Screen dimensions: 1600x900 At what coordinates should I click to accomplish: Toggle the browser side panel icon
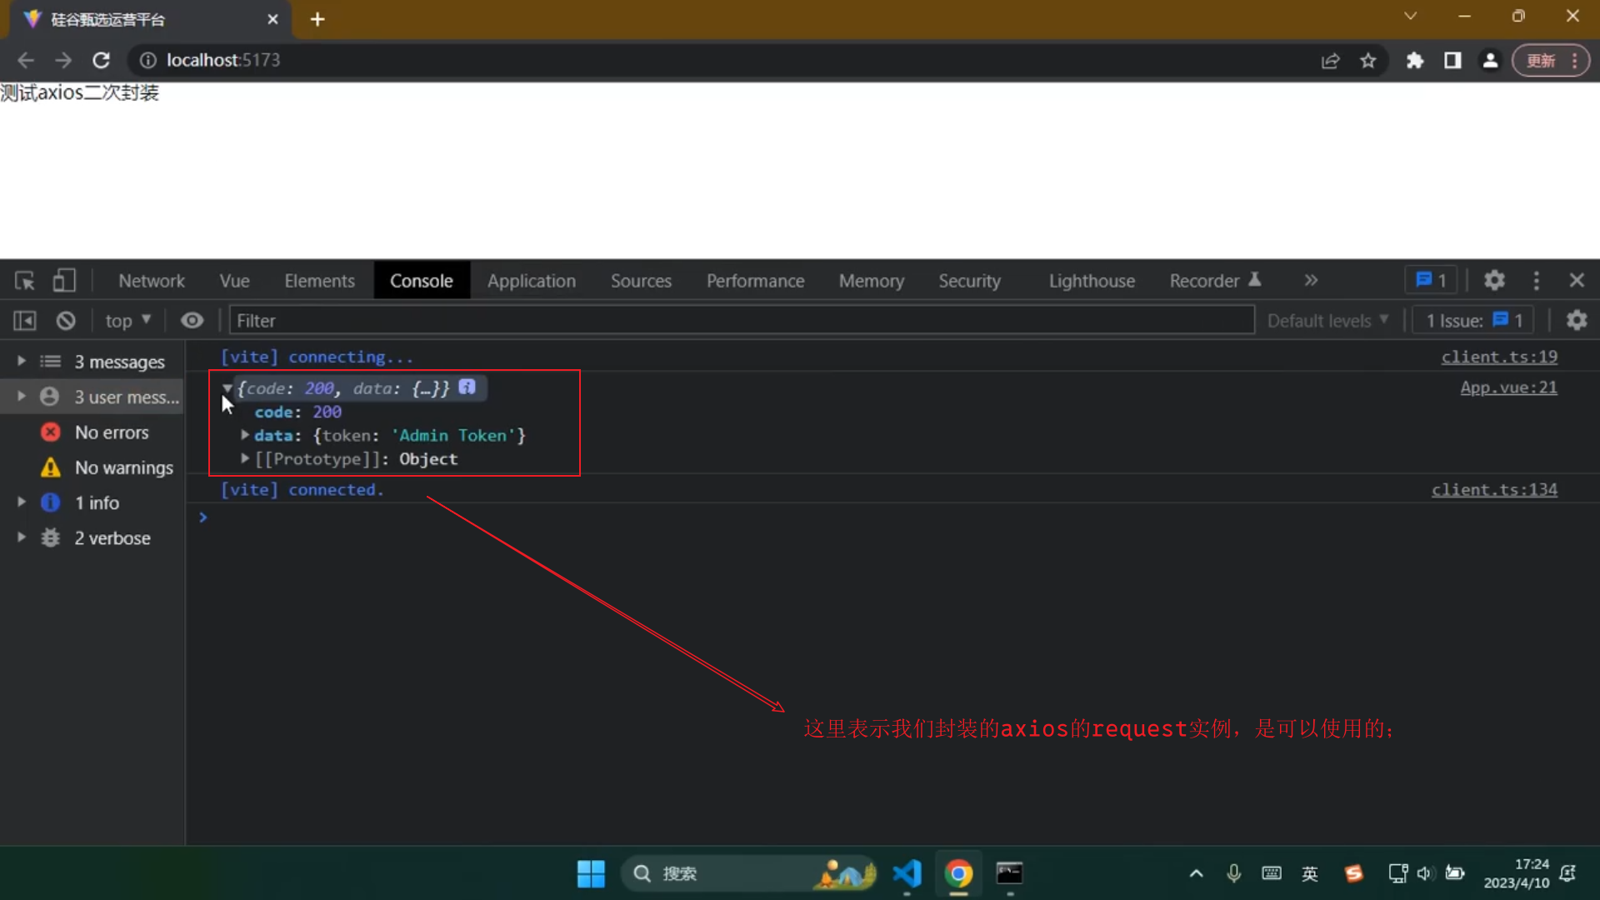tap(1452, 60)
